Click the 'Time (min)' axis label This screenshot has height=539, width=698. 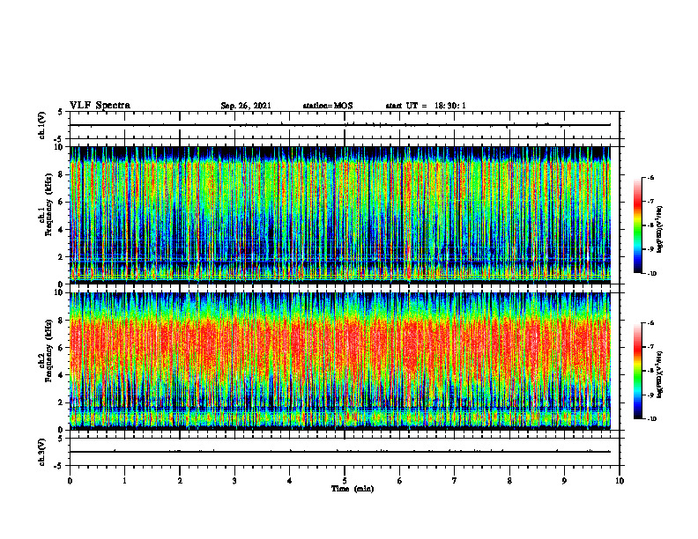click(x=353, y=489)
